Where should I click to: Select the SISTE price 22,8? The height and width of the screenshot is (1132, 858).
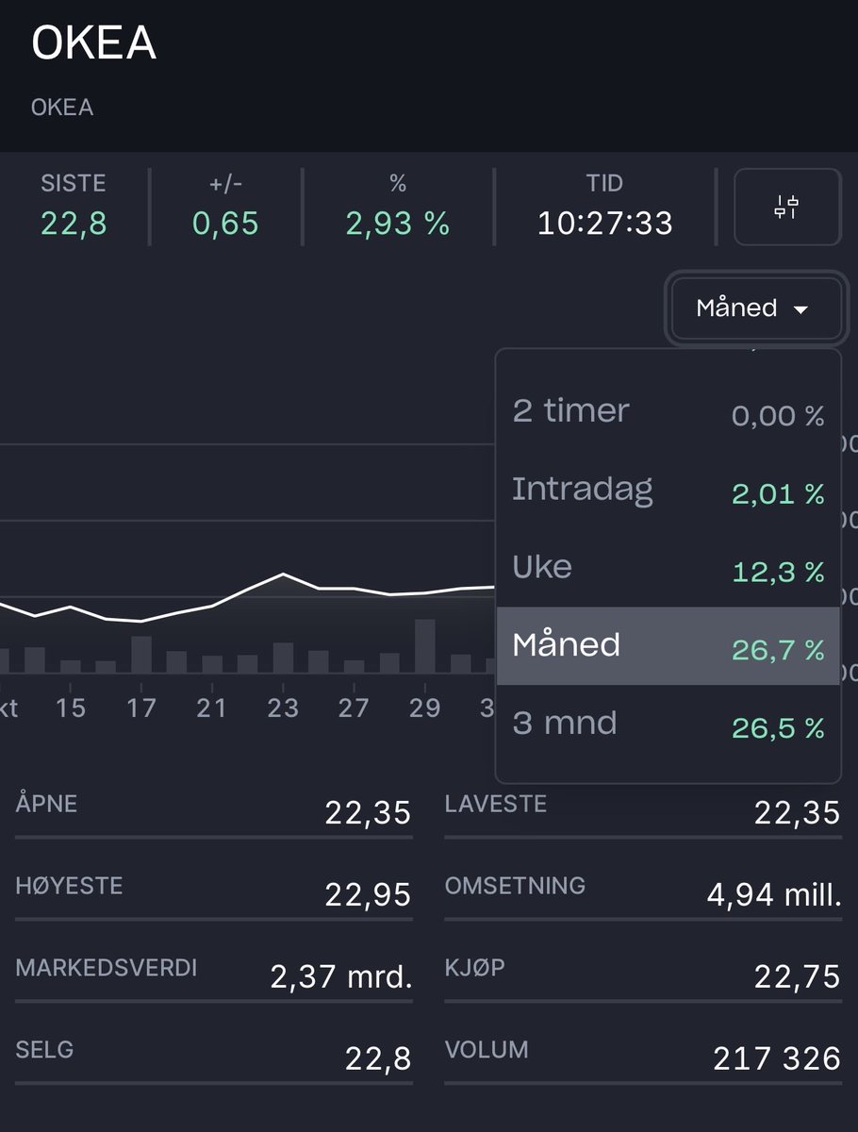73,225
